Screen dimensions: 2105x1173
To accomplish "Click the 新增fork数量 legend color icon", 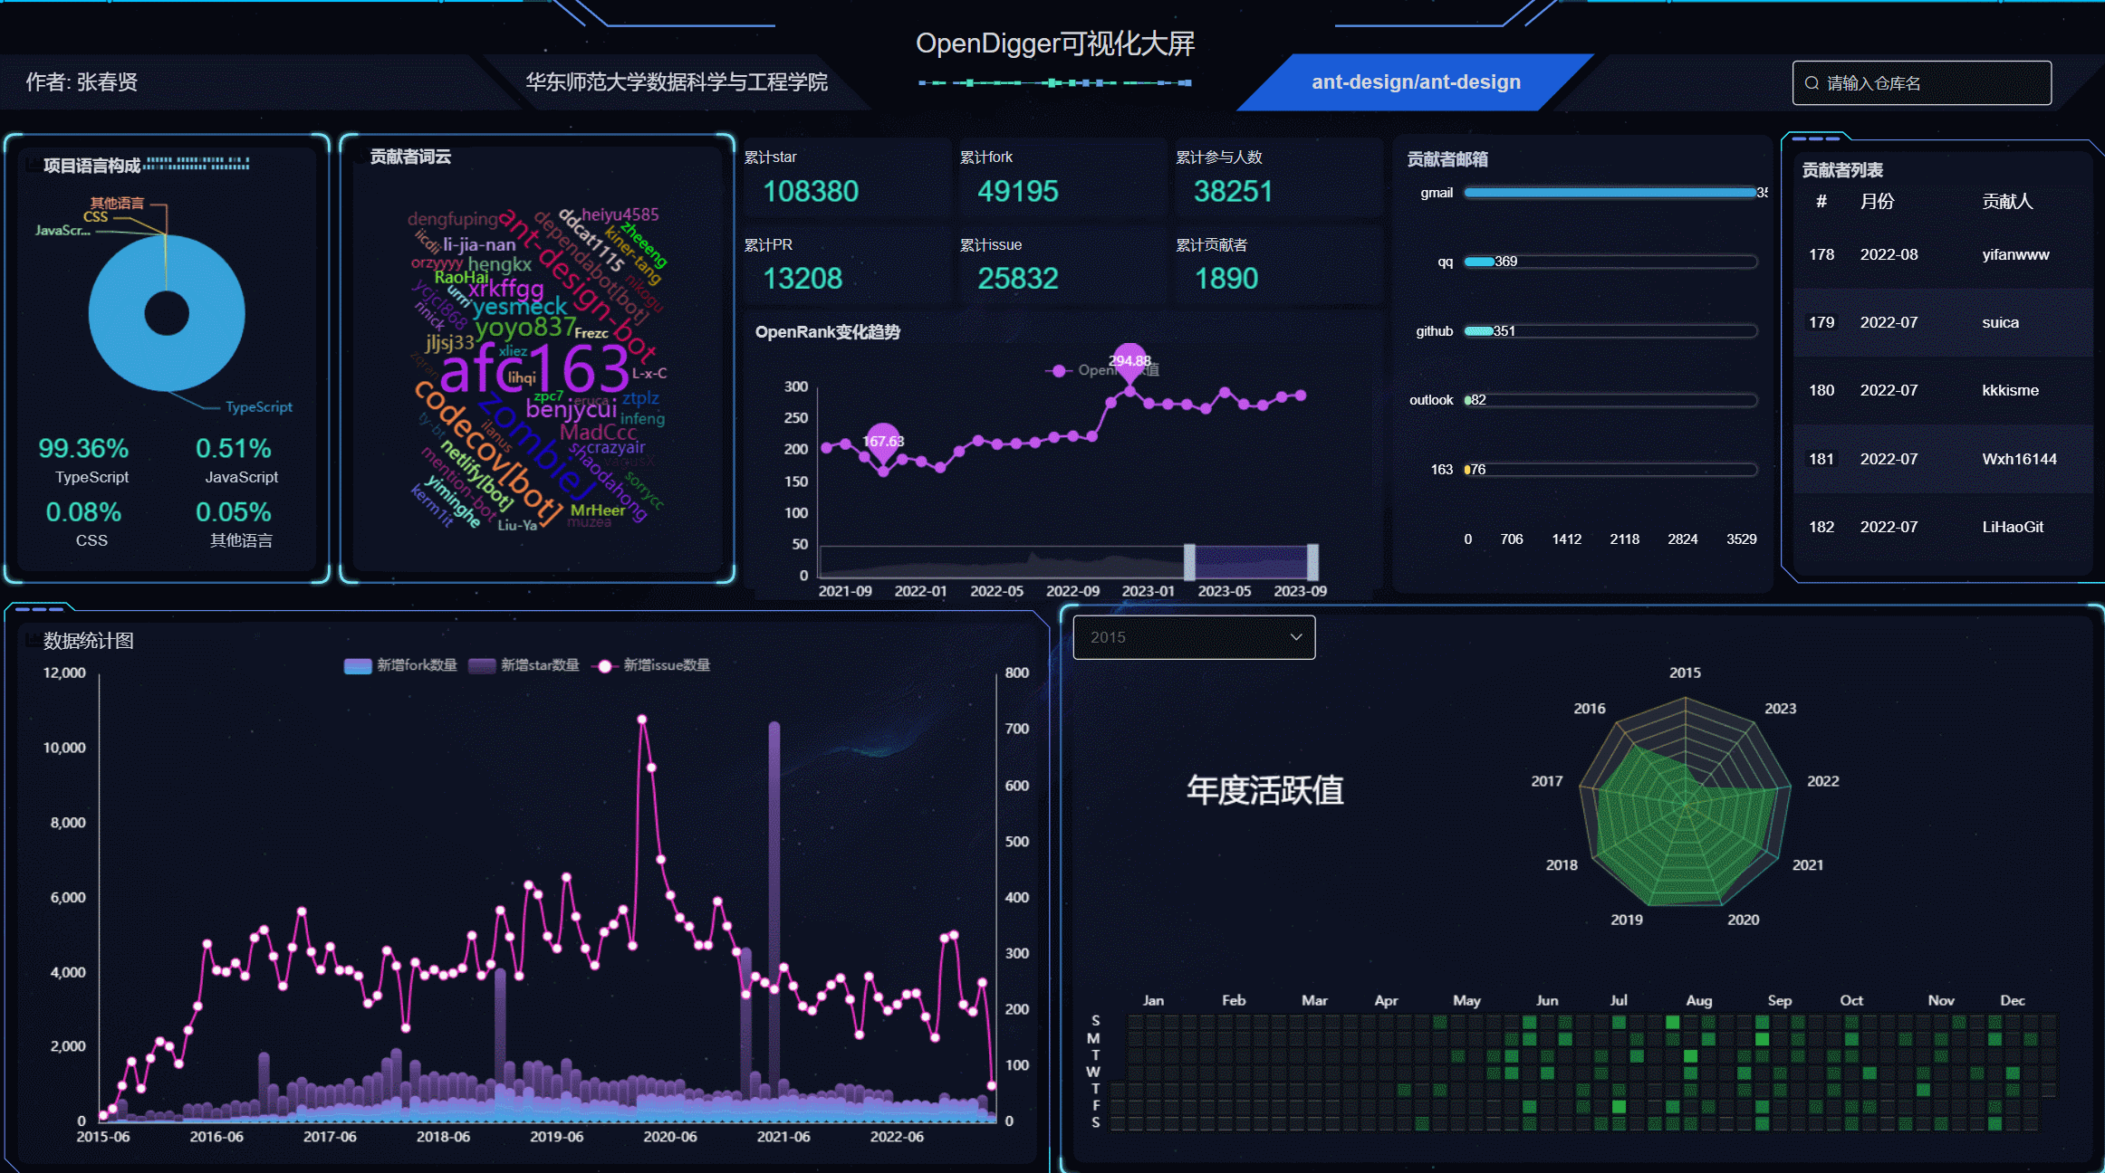I will [358, 666].
